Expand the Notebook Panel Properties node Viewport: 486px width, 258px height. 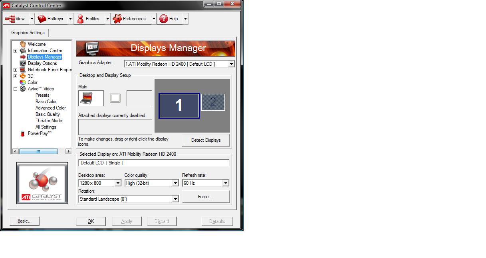[x=16, y=70]
